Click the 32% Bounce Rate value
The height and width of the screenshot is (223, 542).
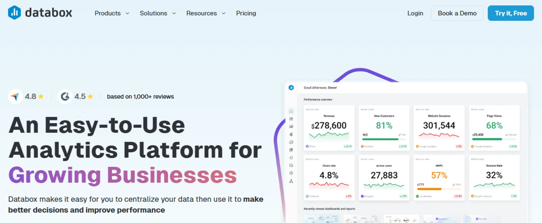(494, 175)
